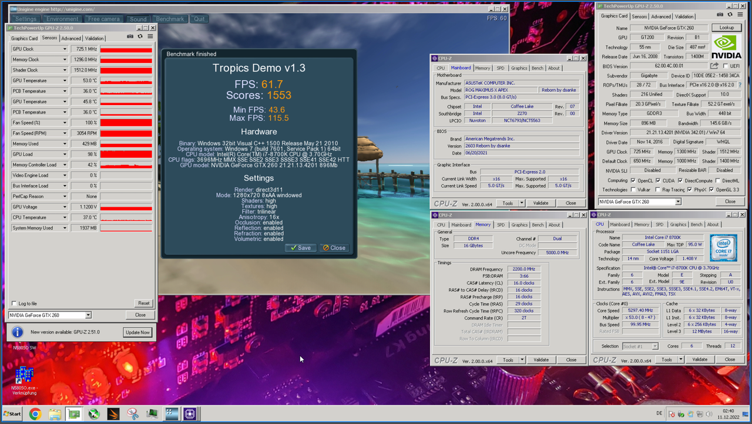This screenshot has width=752, height=424.
Task: Open the SPD tab in CPU-Z Mainboard window
Action: [501, 68]
